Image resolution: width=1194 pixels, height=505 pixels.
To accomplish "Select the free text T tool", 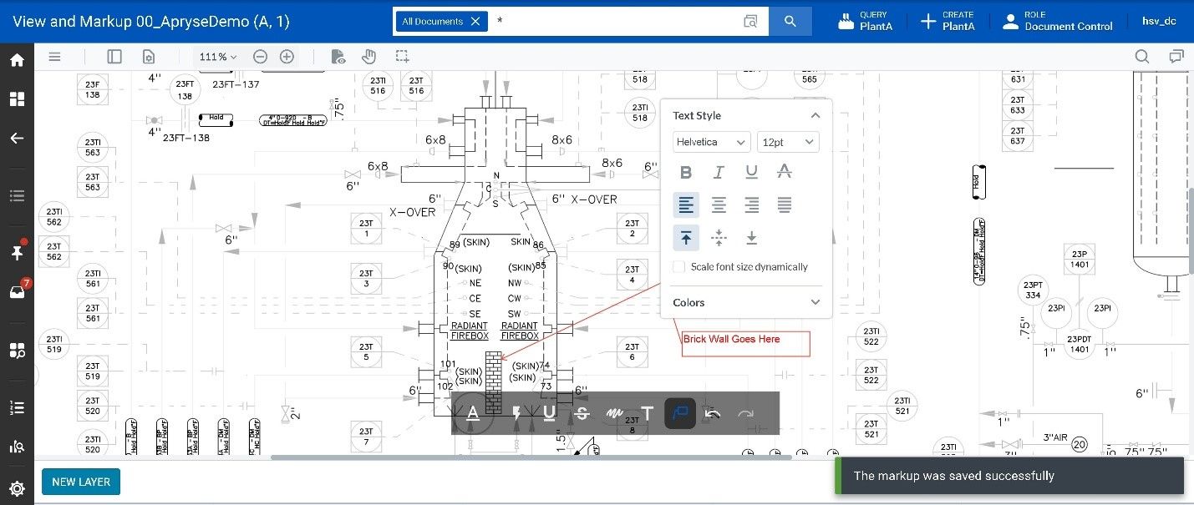I will pyautogui.click(x=647, y=413).
